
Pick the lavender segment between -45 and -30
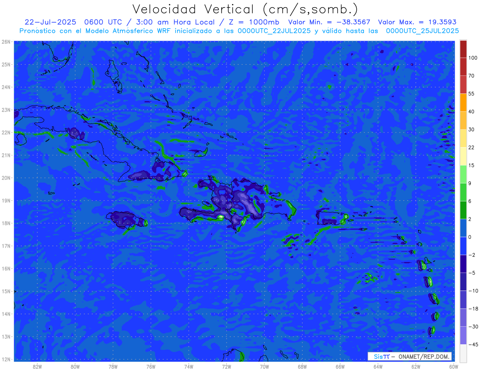click(x=463, y=335)
